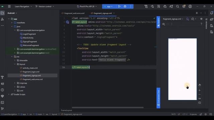Open the App Quality Insights gem icon
Viewport: 214px width, 120px height.
(2, 96)
